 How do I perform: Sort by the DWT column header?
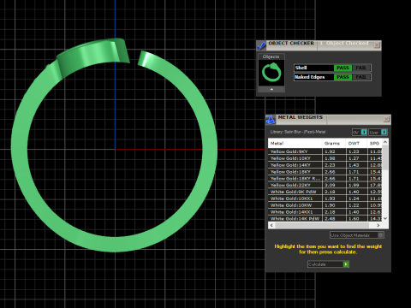point(356,143)
